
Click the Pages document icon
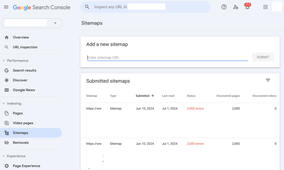[7, 113]
